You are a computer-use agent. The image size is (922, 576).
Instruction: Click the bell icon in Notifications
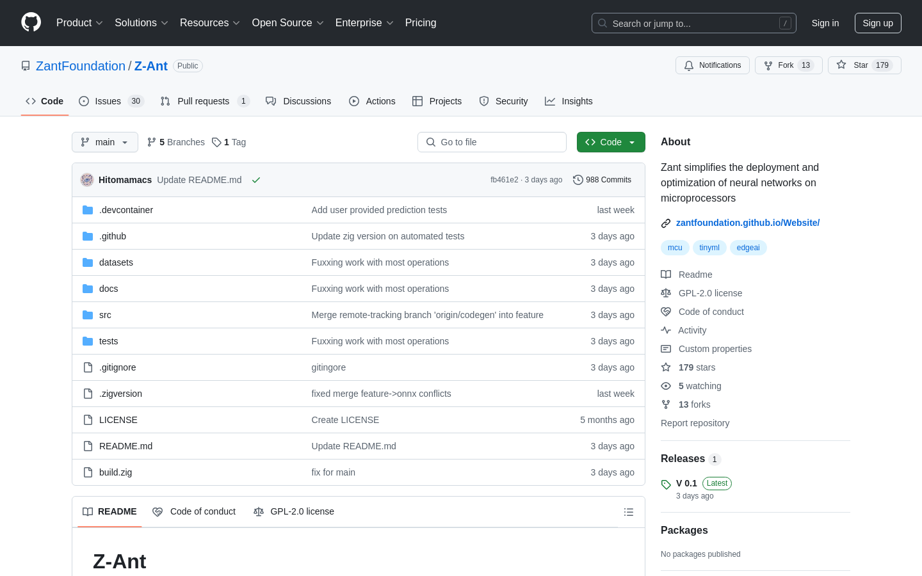(x=689, y=65)
